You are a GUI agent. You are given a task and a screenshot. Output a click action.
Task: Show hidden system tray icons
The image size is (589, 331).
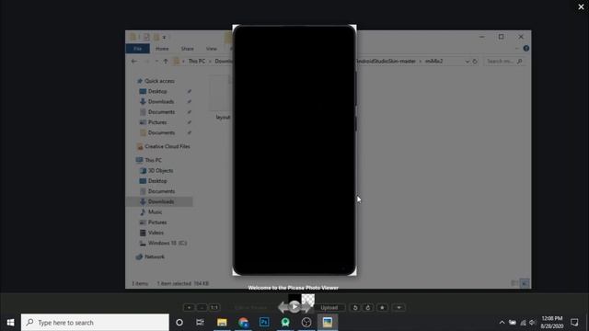pos(502,323)
